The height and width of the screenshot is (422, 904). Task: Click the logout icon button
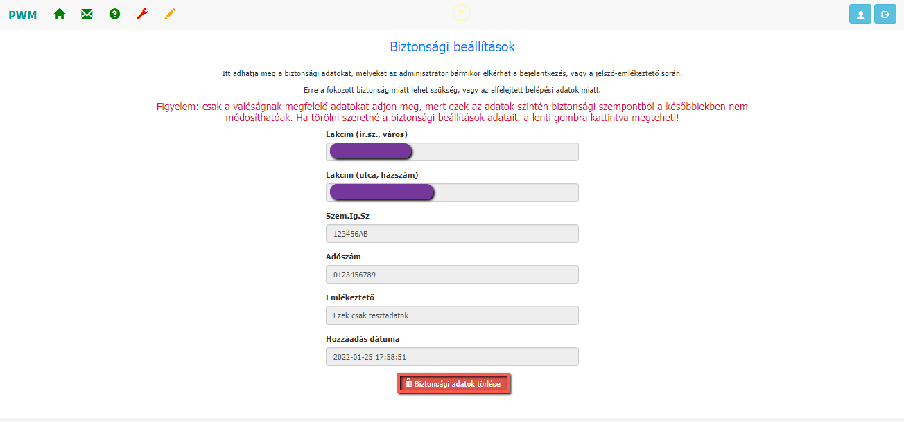point(885,14)
